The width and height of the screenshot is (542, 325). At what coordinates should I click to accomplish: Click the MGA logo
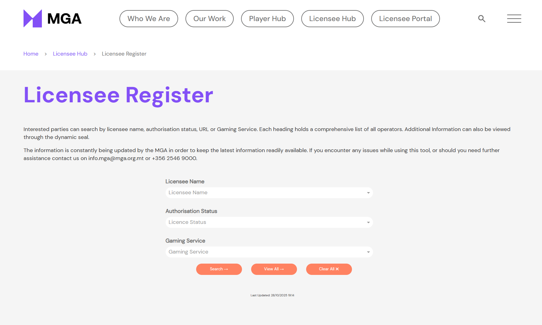pyautogui.click(x=52, y=19)
